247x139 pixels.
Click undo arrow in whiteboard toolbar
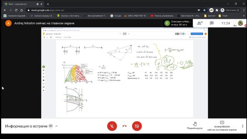(44, 37)
